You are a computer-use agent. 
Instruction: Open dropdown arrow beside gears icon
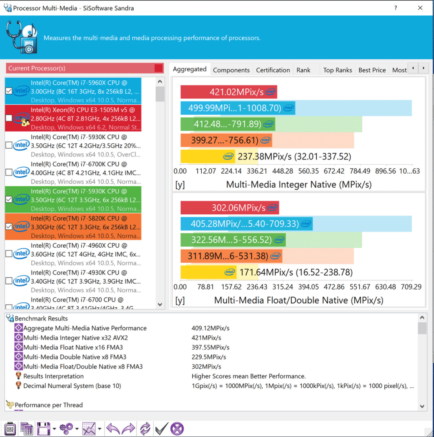point(77,429)
